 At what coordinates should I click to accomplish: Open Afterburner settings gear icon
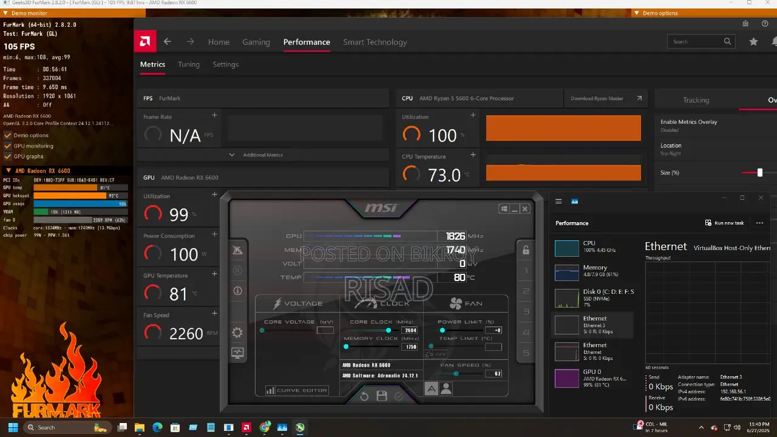[237, 333]
